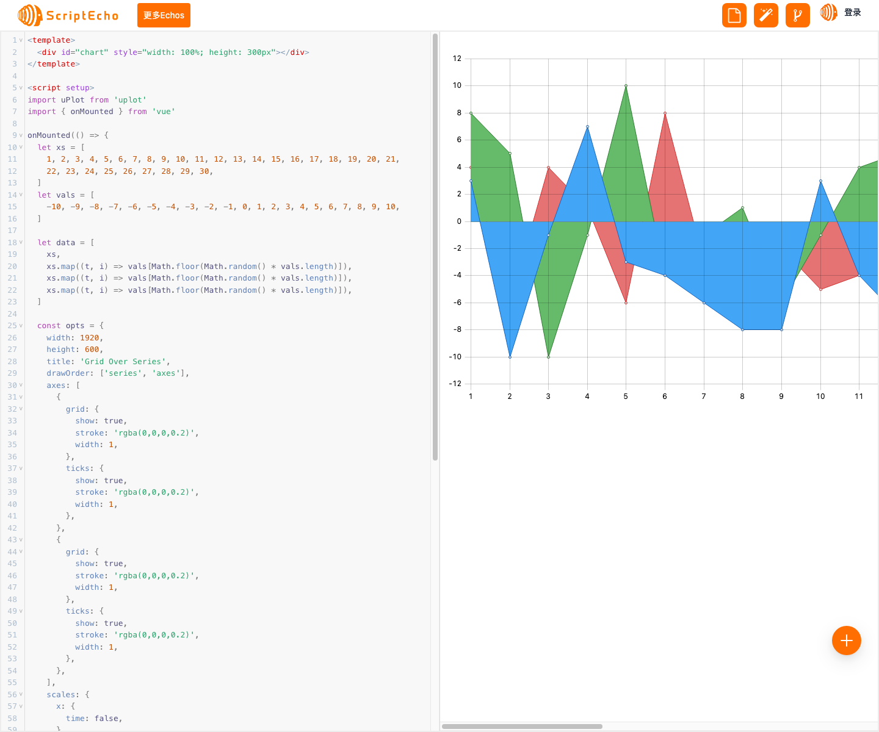Click the blue data point at x 2
Screen dimensions: 879x732
coord(510,357)
